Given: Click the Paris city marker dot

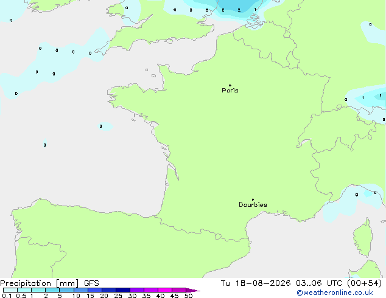Looking at the screenshot, I should click(230, 85).
